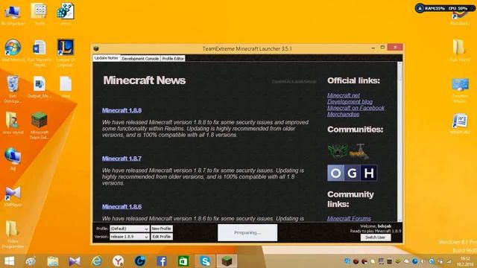Open the Word document icon on the right desktop edge
This screenshot has width=477, height=268.
click(x=460, y=124)
